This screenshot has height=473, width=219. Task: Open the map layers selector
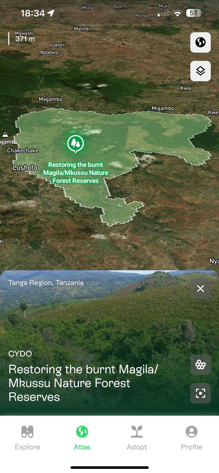[x=200, y=71]
